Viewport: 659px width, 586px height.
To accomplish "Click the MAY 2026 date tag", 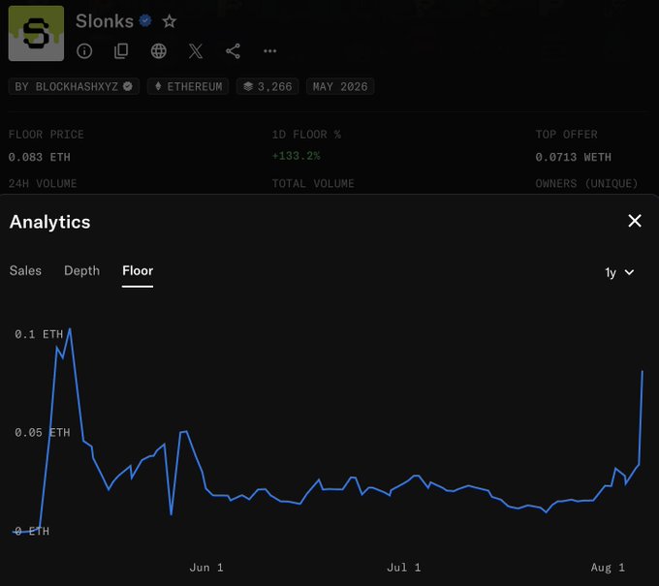I will pos(340,86).
